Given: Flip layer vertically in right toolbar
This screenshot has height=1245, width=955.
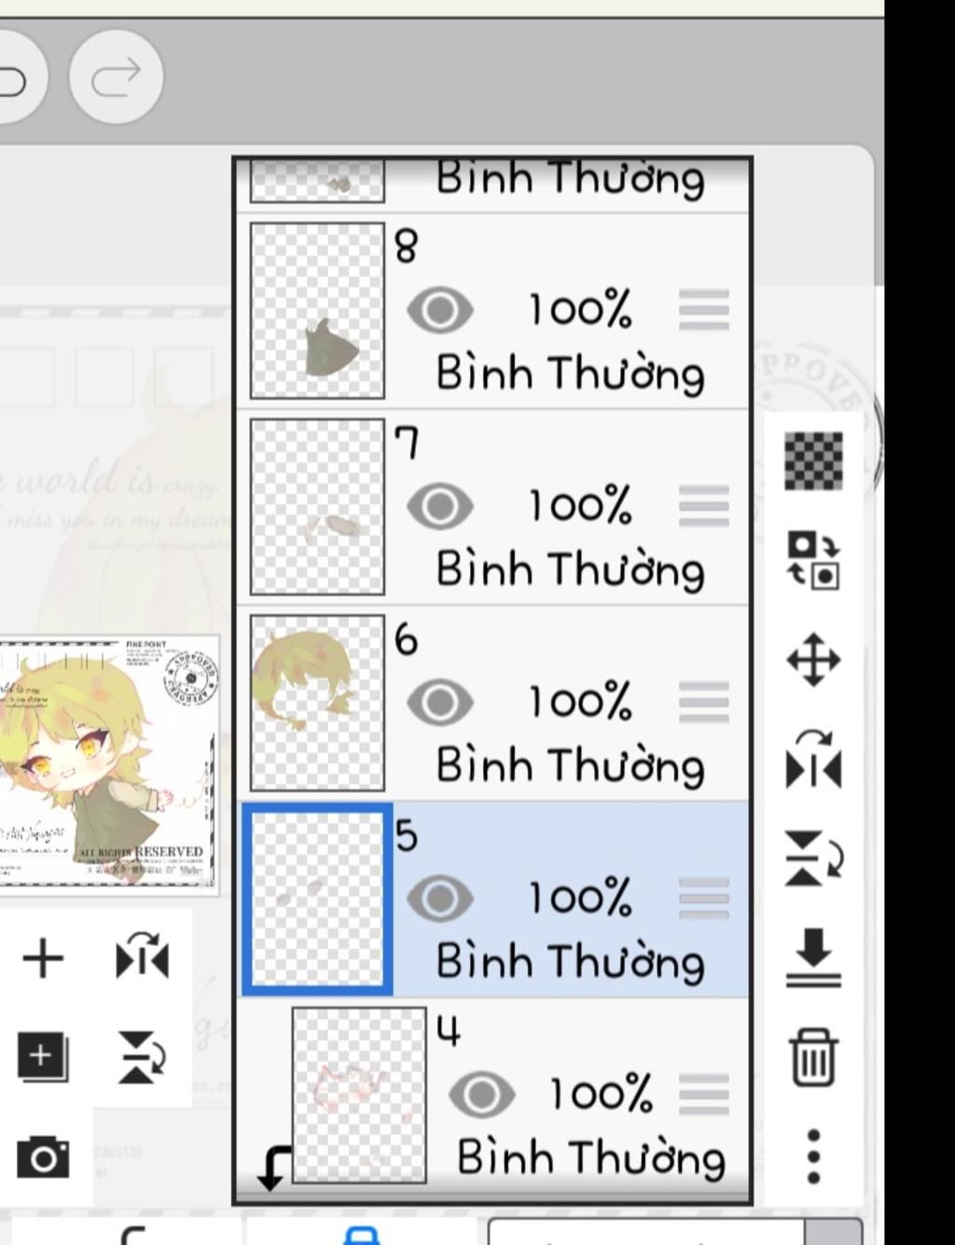Looking at the screenshot, I should (813, 857).
